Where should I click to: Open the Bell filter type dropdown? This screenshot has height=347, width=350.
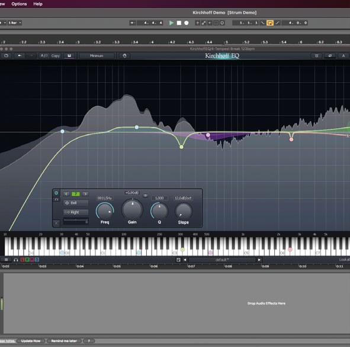(76, 203)
